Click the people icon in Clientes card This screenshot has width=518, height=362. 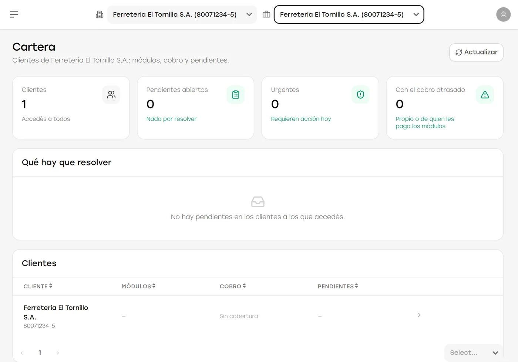click(x=111, y=95)
